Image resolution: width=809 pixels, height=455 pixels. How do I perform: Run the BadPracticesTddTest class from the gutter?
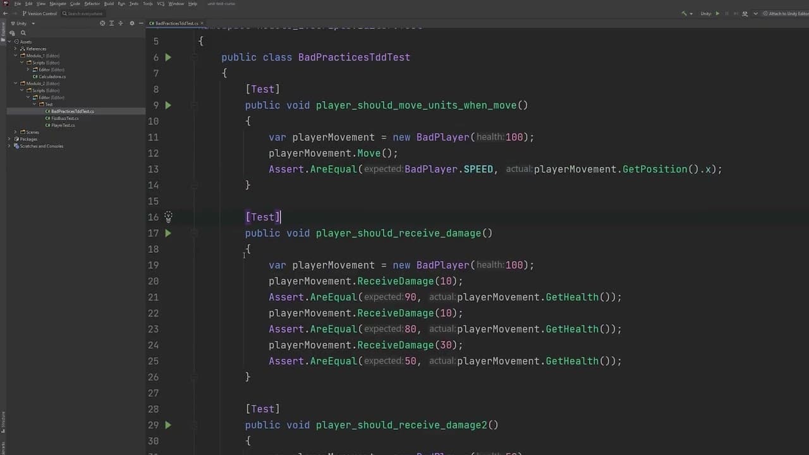(168, 58)
